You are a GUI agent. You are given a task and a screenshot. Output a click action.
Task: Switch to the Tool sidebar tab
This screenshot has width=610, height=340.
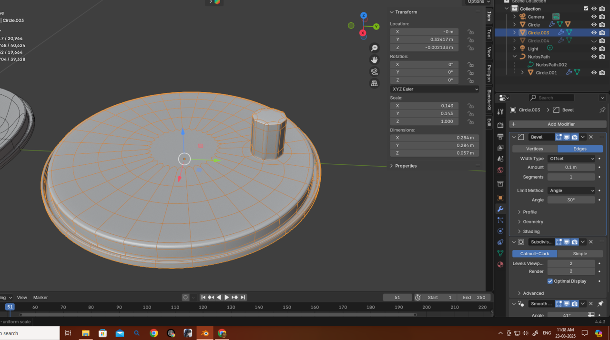(489, 34)
